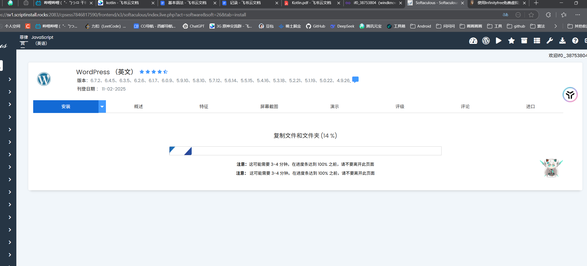Open the Softaculous dashboard gauge icon
Screen dimensions: 587x266
tap(473, 41)
